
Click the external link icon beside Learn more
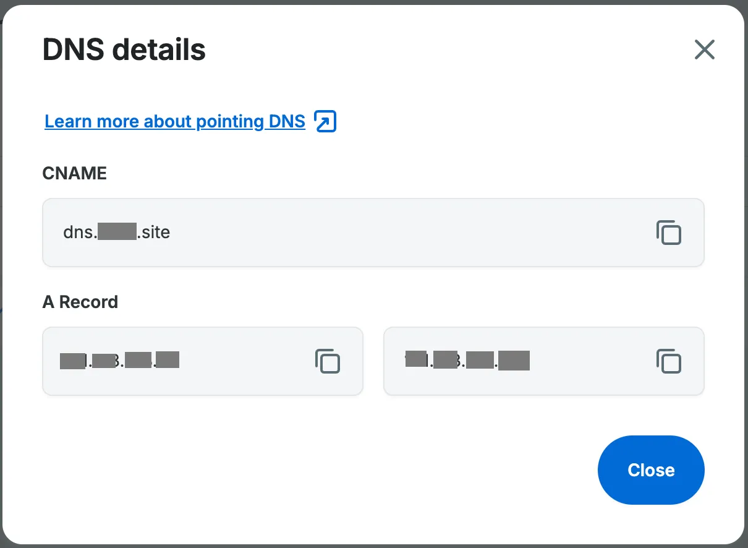click(x=325, y=121)
